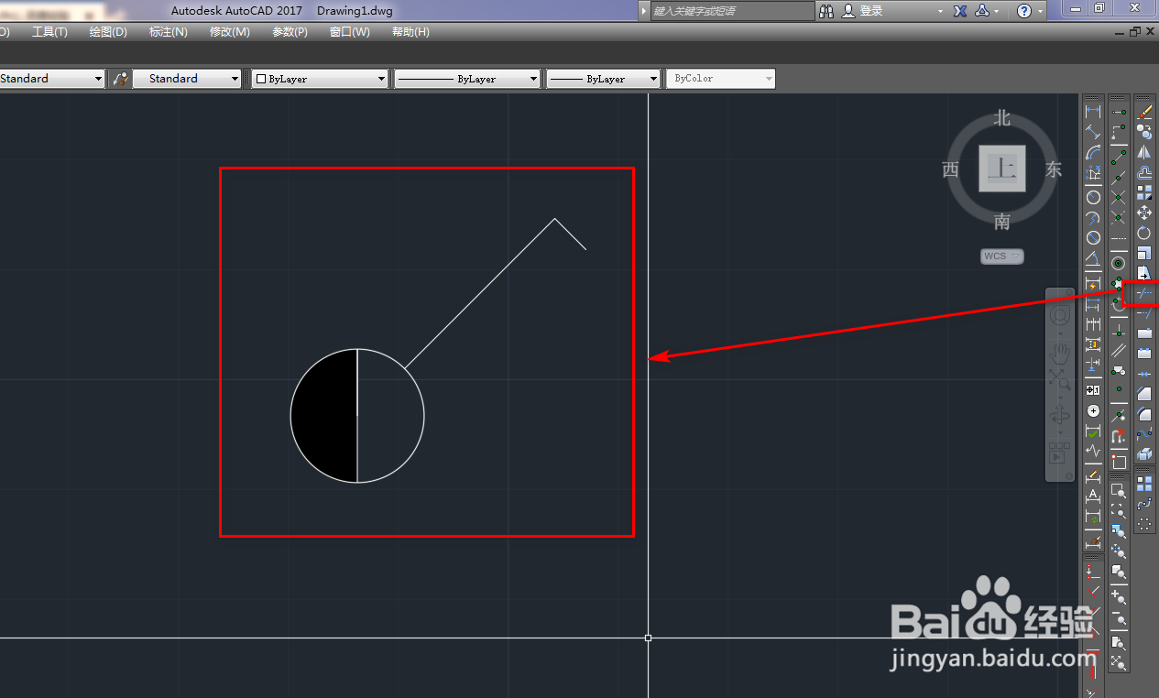1159x698 pixels.
Task: Click 北 on the ViewCube compass
Action: [1002, 118]
